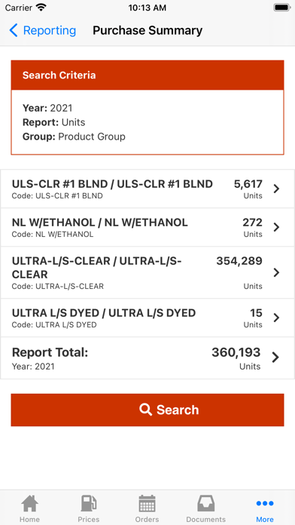295x525 pixels.
Task: Switch to the Documents tab label
Action: 205,519
